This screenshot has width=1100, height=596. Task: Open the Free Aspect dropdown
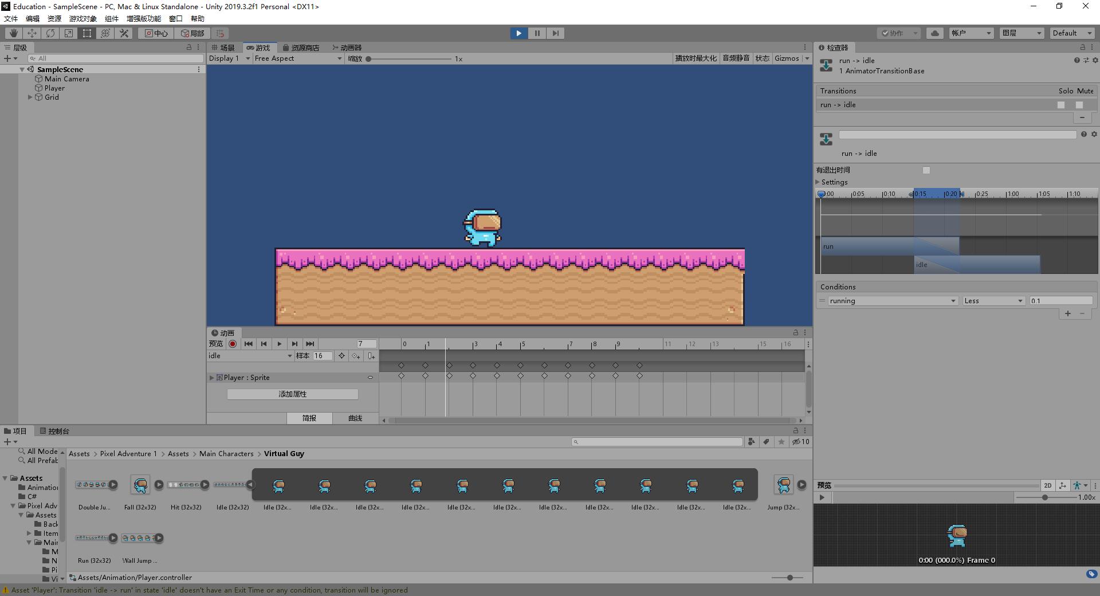[x=298, y=58]
